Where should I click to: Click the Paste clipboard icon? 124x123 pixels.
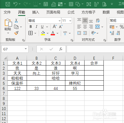pyautogui.click(x=8, y=23)
